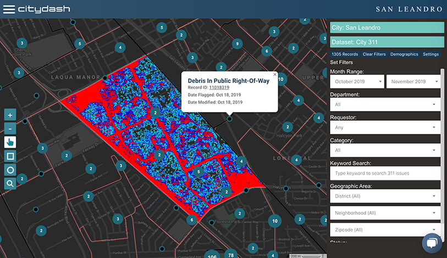Click the zoom in plus button
Image resolution: width=447 pixels, height=258 pixels.
[10, 115]
